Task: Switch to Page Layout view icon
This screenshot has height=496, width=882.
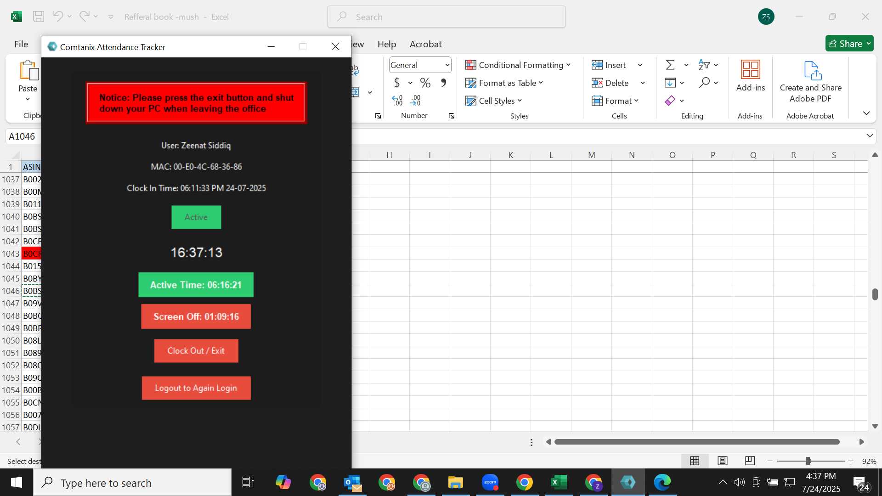Action: coord(723,461)
